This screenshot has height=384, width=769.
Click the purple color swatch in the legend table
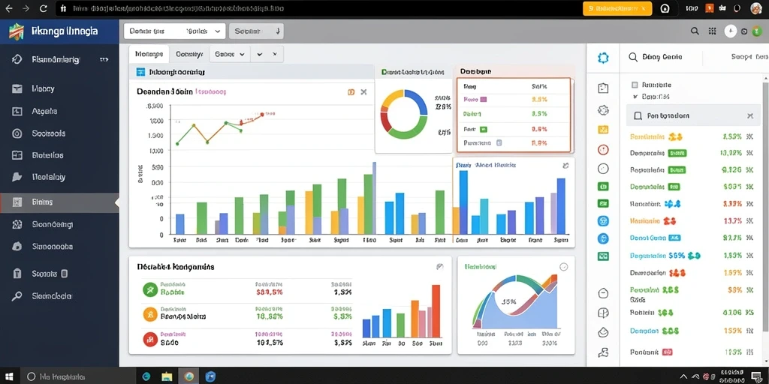pyautogui.click(x=483, y=100)
